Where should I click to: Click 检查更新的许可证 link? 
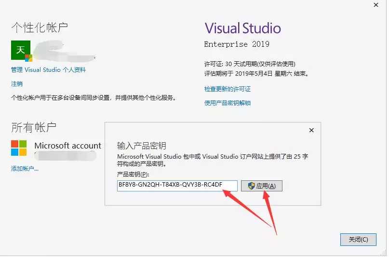pyautogui.click(x=227, y=89)
